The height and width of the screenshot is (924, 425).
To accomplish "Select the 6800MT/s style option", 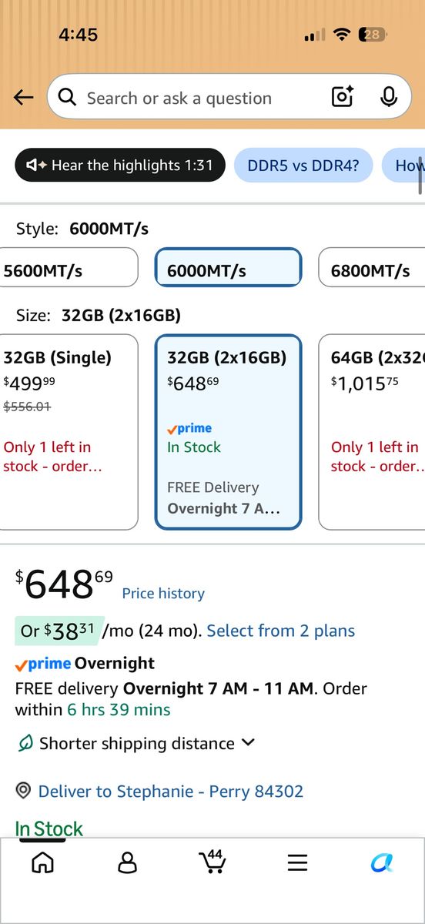I will 372,268.
